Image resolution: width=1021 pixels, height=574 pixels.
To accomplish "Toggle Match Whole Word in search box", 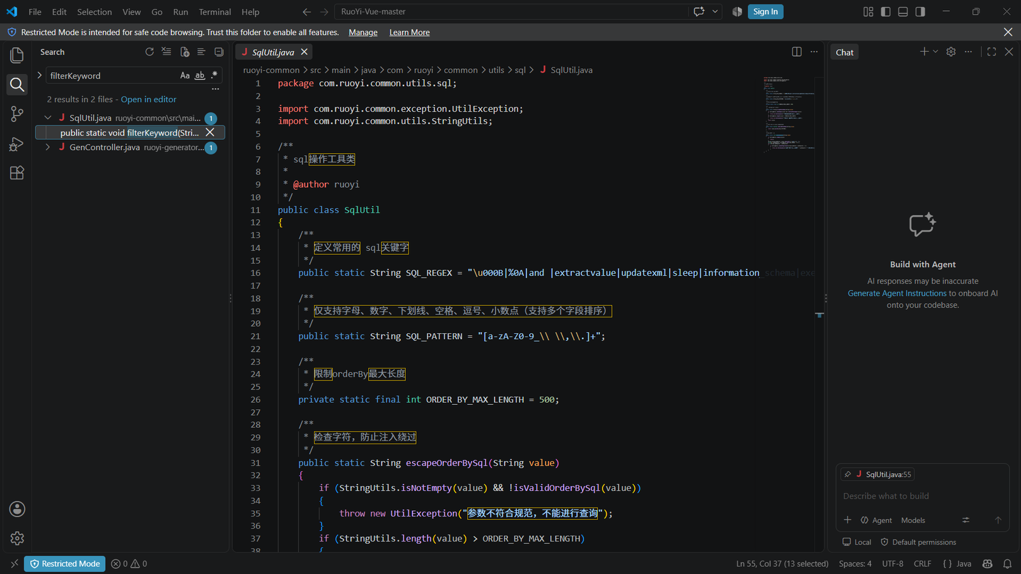I will click(200, 75).
